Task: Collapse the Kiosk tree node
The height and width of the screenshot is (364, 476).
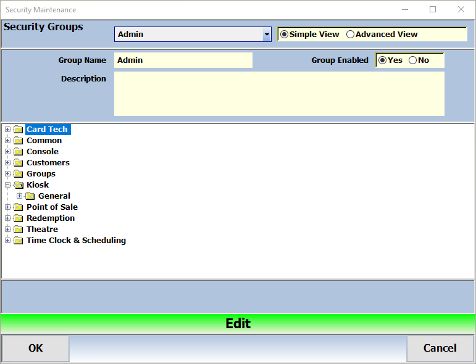Action: click(x=8, y=185)
